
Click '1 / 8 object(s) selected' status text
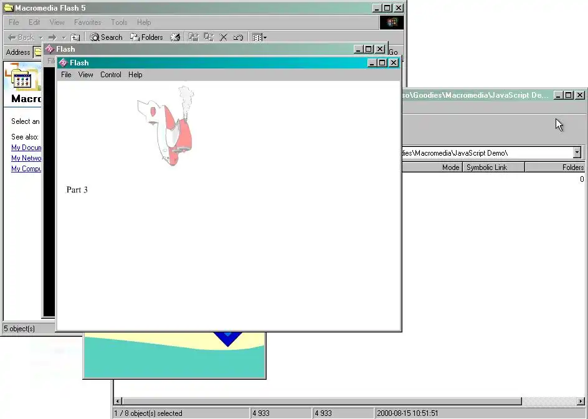point(148,413)
